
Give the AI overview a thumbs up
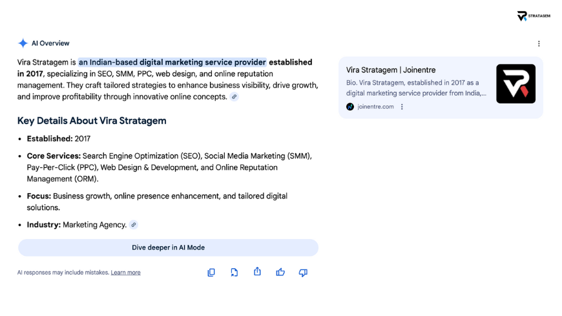(280, 273)
